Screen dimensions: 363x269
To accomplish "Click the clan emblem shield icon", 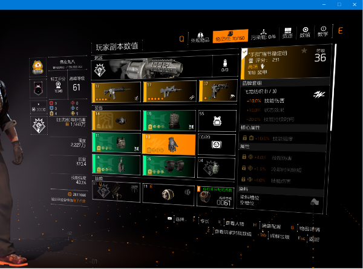I will pyautogui.click(x=38, y=88).
